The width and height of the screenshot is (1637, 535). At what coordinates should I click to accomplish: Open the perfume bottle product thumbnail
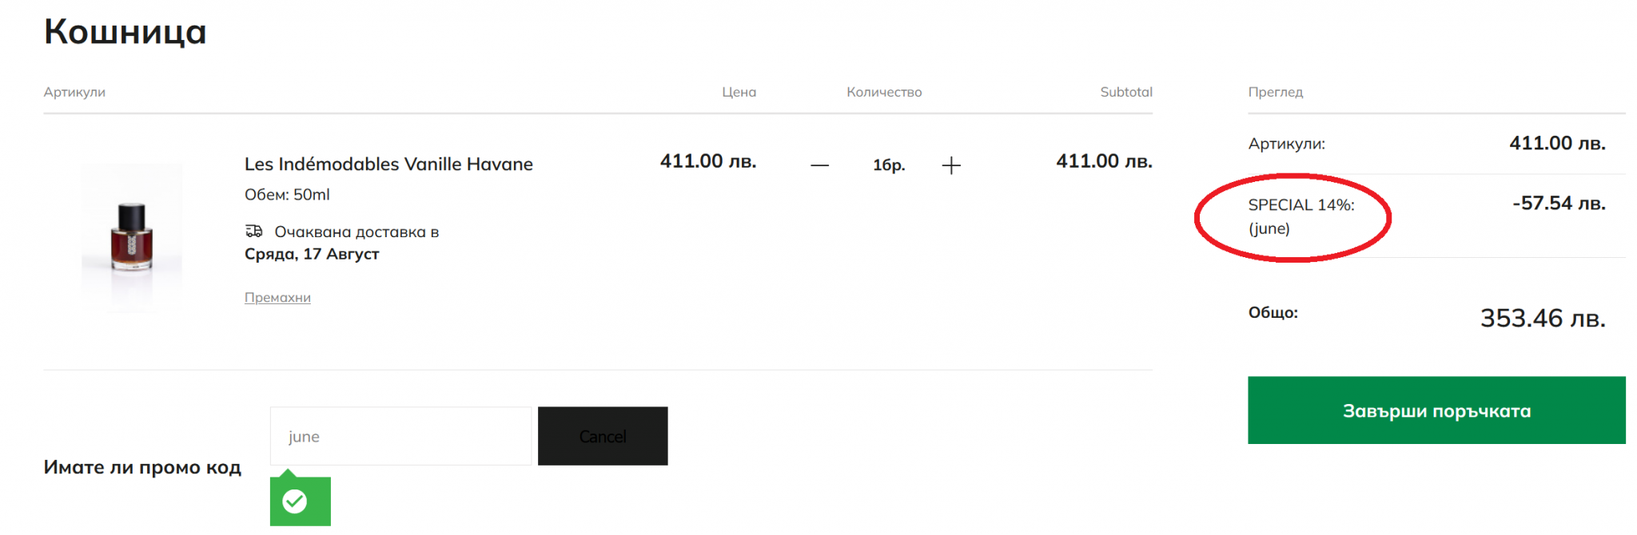coord(132,237)
